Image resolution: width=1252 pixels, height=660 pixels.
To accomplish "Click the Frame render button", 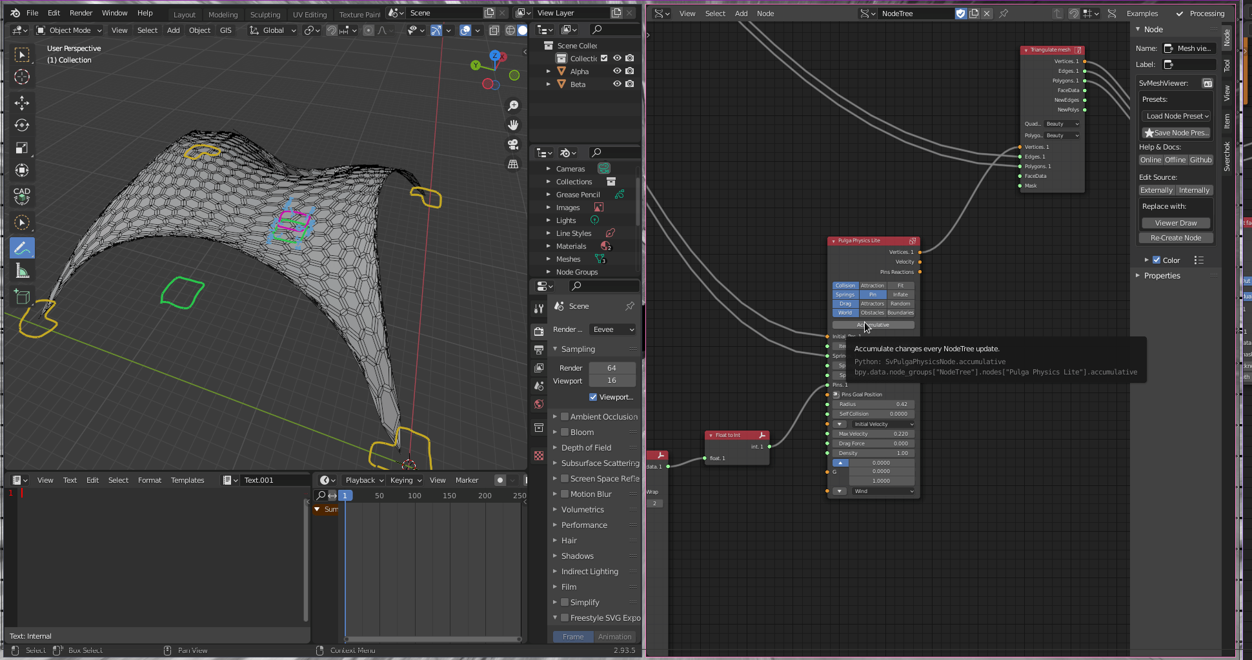I will (573, 637).
